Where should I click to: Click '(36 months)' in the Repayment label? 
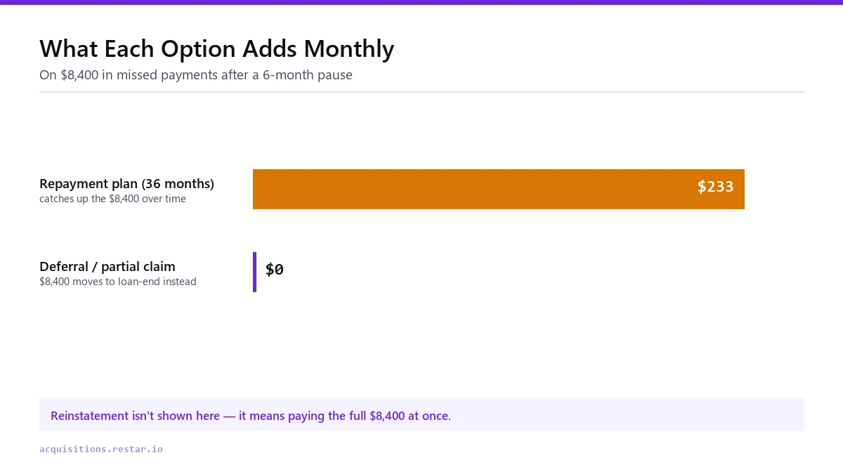[x=178, y=184]
